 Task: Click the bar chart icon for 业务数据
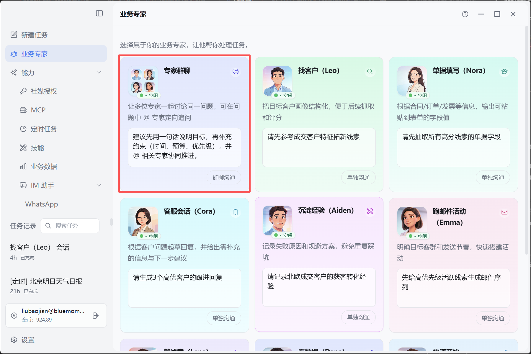click(23, 167)
